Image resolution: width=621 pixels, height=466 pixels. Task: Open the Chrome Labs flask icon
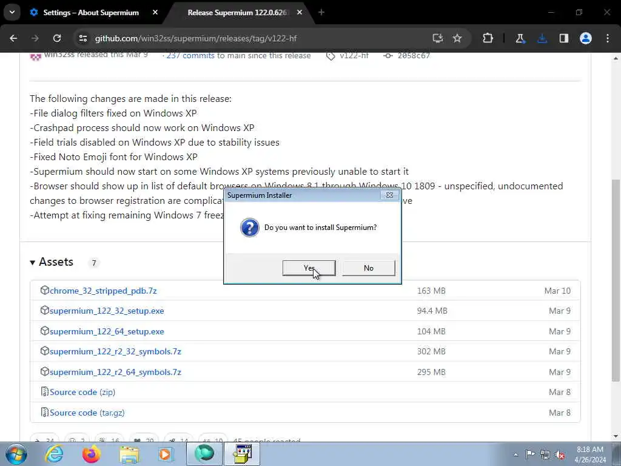[x=520, y=38]
